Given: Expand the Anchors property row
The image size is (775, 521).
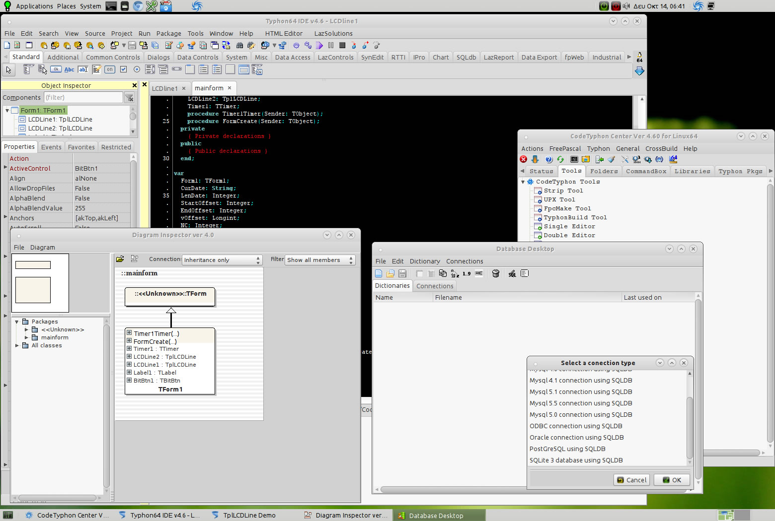Looking at the screenshot, I should [5, 217].
